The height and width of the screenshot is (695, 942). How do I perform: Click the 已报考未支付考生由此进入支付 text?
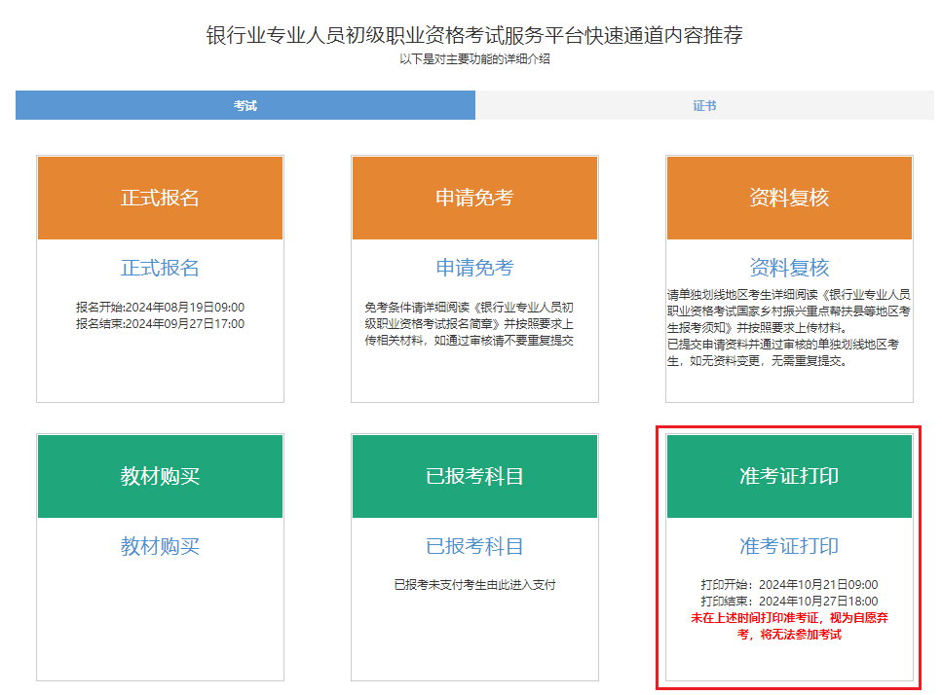point(474,585)
